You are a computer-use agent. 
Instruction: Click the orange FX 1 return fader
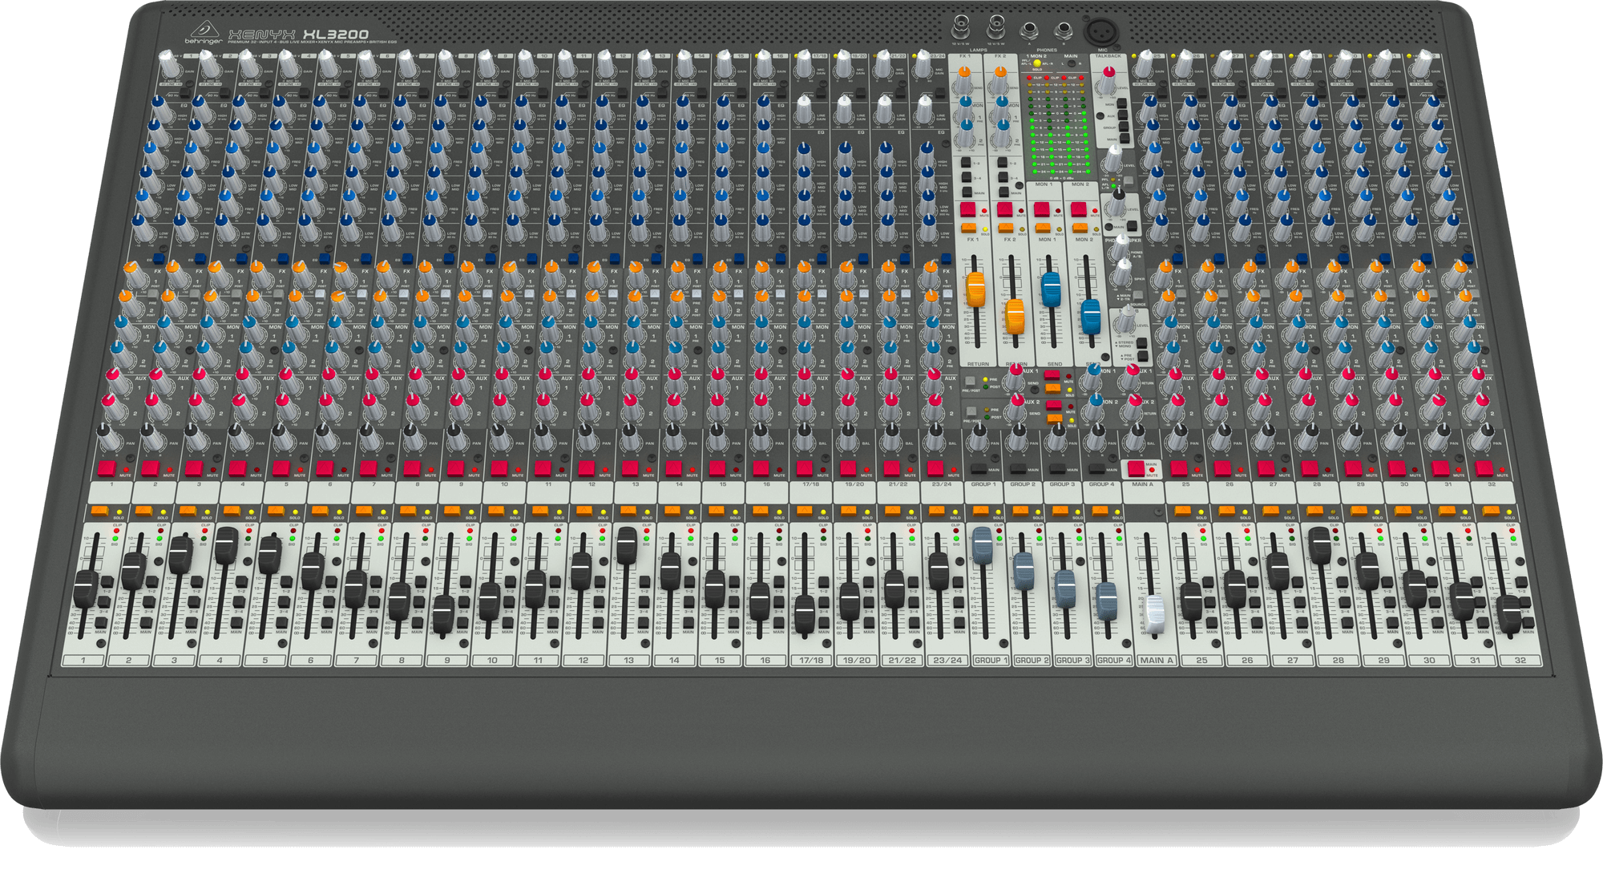click(975, 289)
